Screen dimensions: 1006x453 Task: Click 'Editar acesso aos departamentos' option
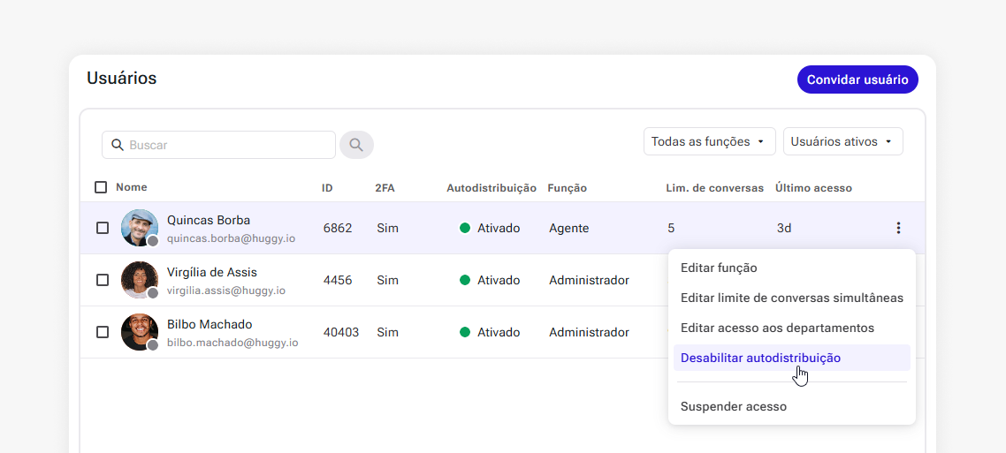tap(777, 328)
